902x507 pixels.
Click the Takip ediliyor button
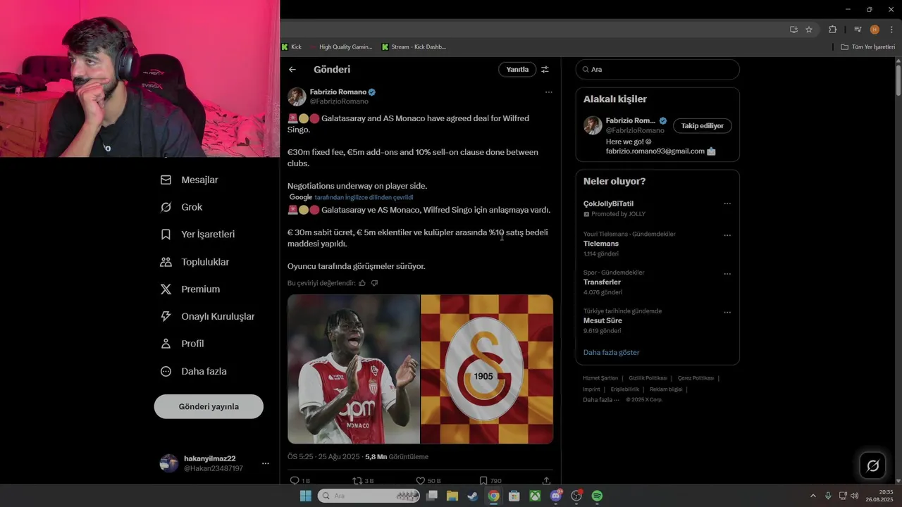(x=703, y=125)
